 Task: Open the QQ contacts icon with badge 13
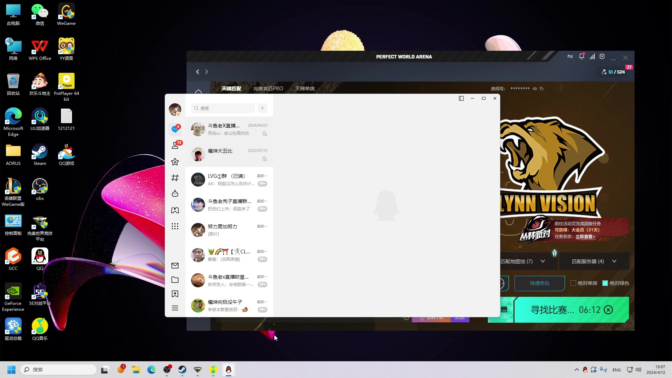click(175, 145)
